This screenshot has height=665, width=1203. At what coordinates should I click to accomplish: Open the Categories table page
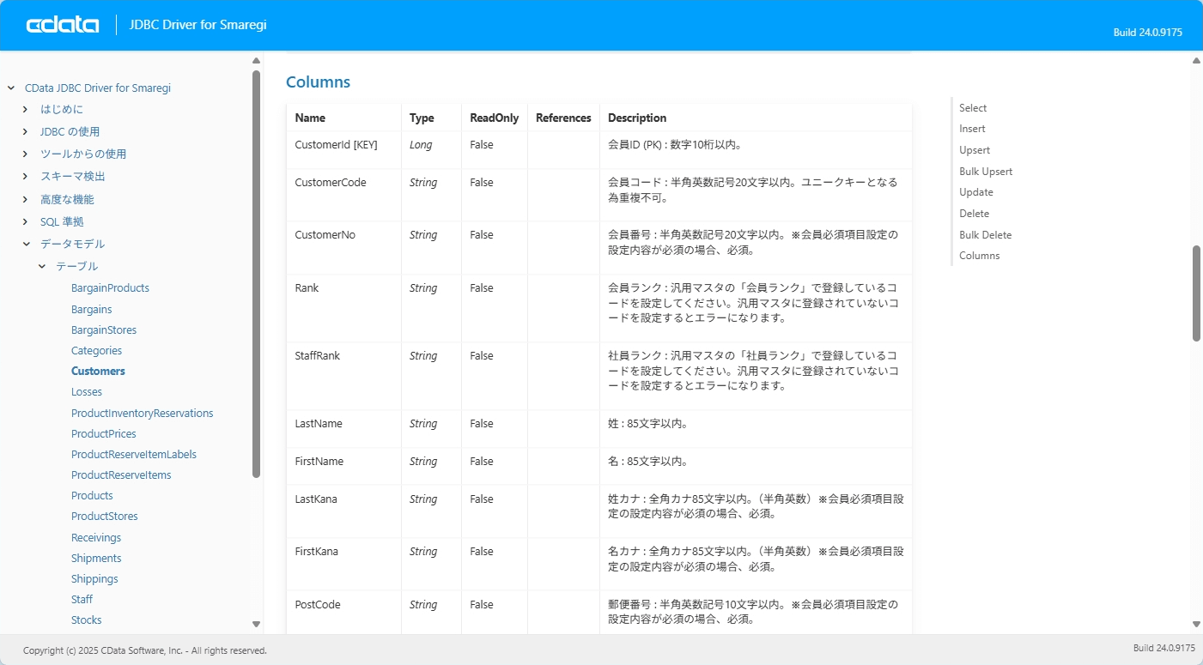[x=96, y=350]
